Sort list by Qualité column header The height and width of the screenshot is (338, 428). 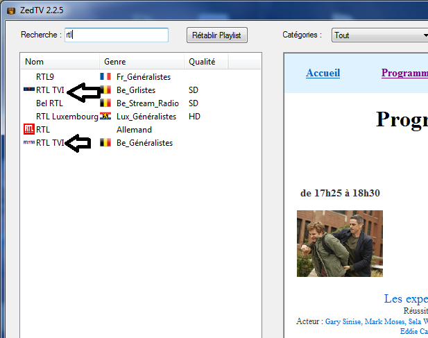pos(206,62)
